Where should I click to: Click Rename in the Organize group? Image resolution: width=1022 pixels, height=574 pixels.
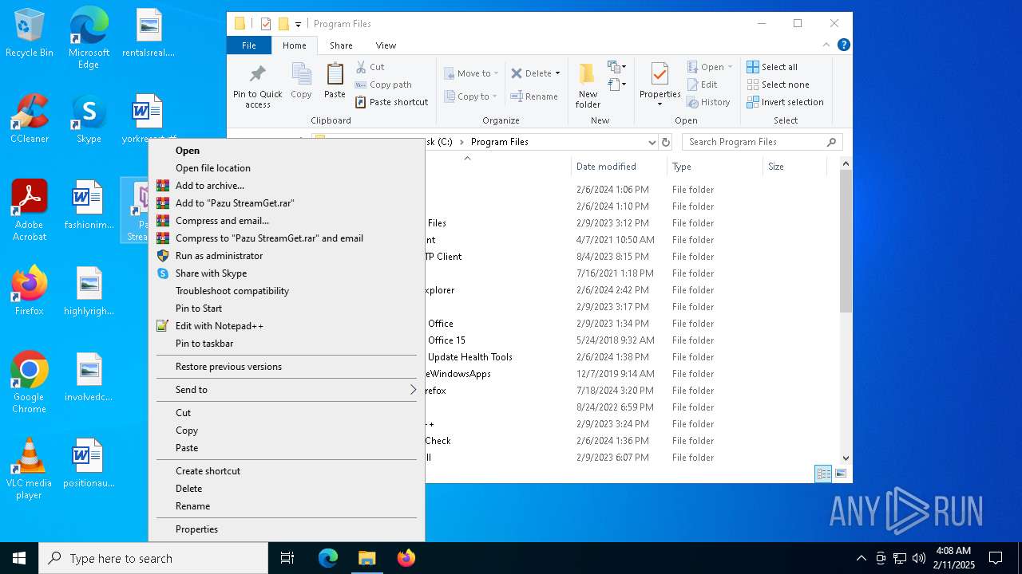pos(534,96)
